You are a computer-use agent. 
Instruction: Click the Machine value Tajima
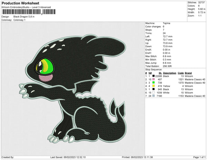click(x=167, y=23)
